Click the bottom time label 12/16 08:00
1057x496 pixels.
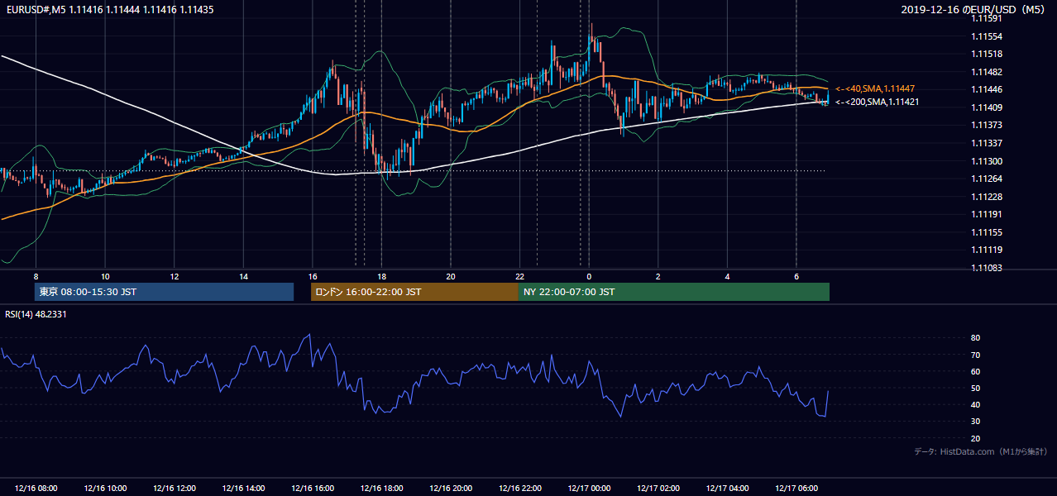pos(36,489)
